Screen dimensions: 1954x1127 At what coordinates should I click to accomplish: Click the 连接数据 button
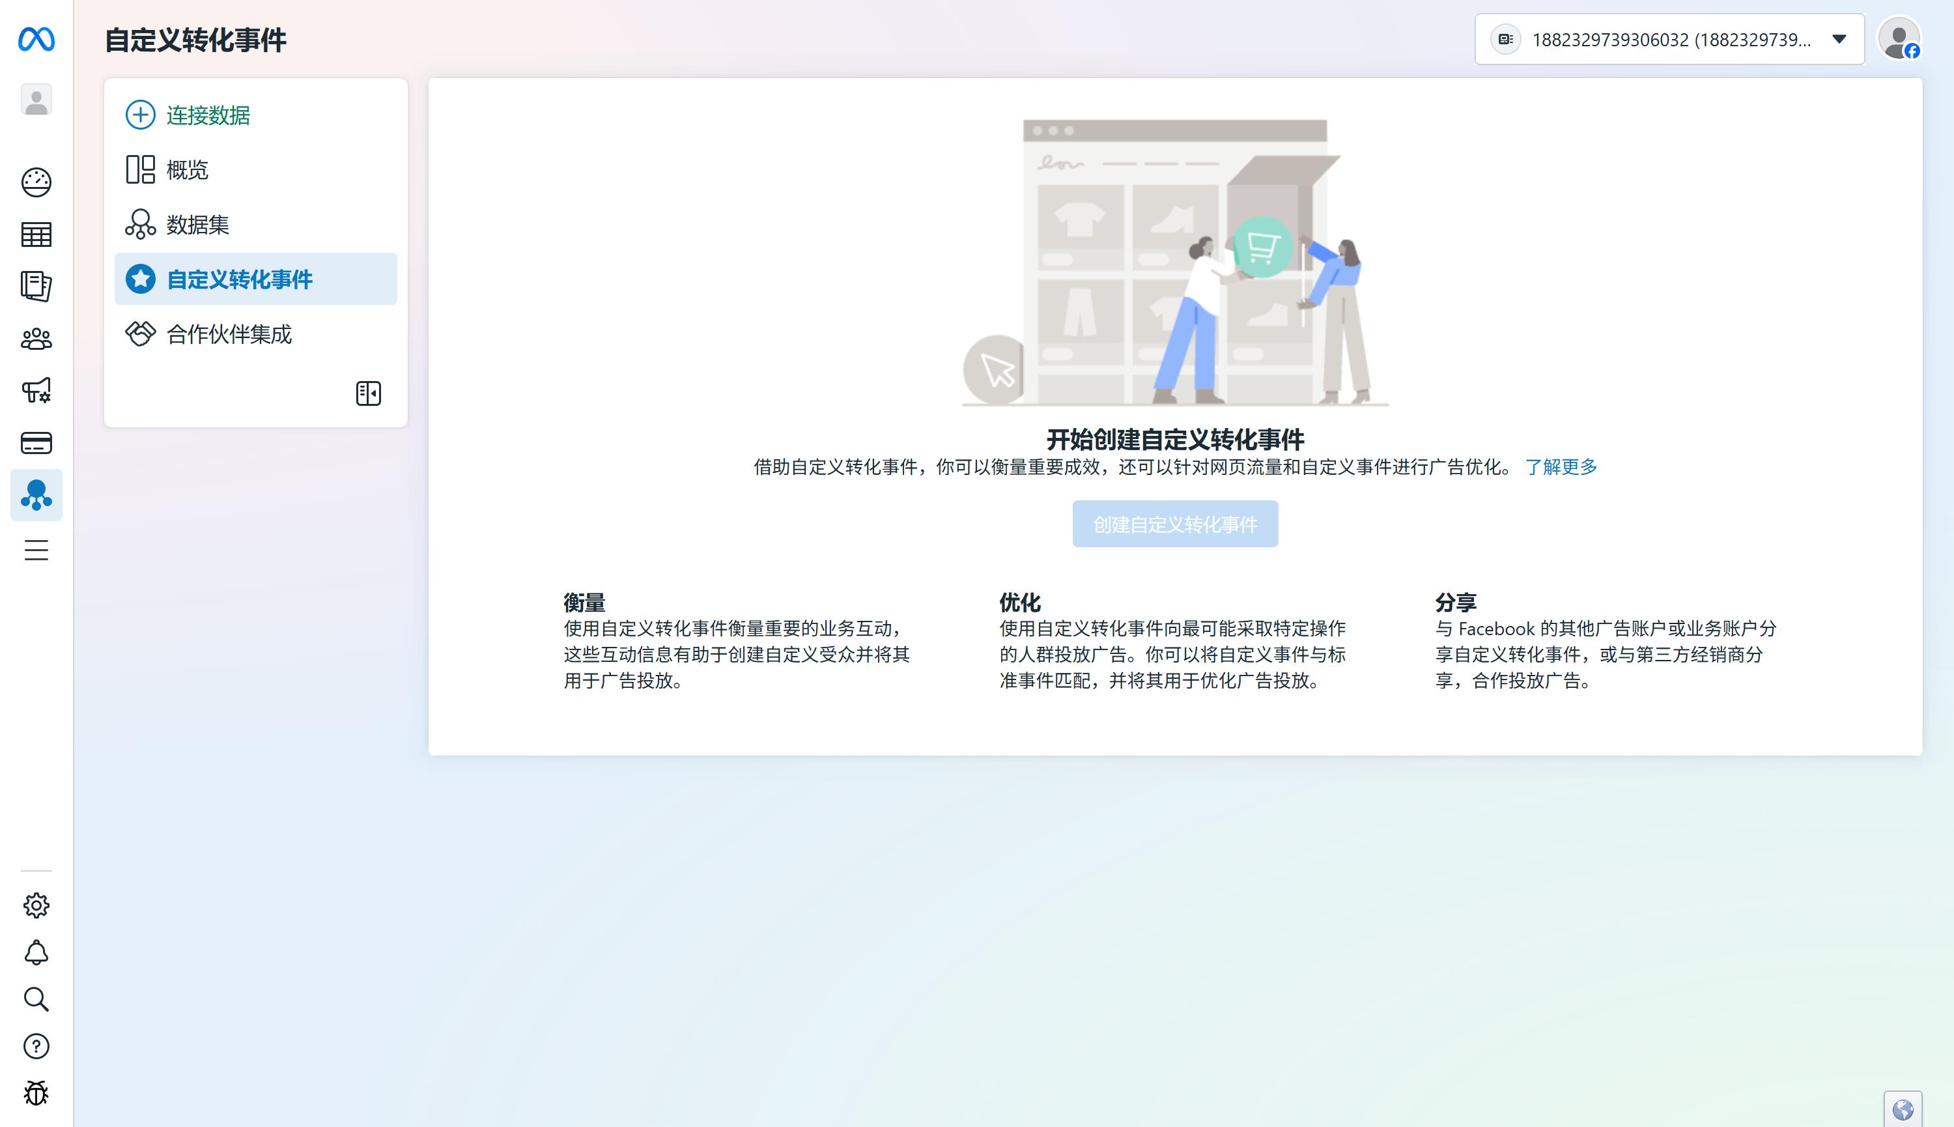[207, 115]
